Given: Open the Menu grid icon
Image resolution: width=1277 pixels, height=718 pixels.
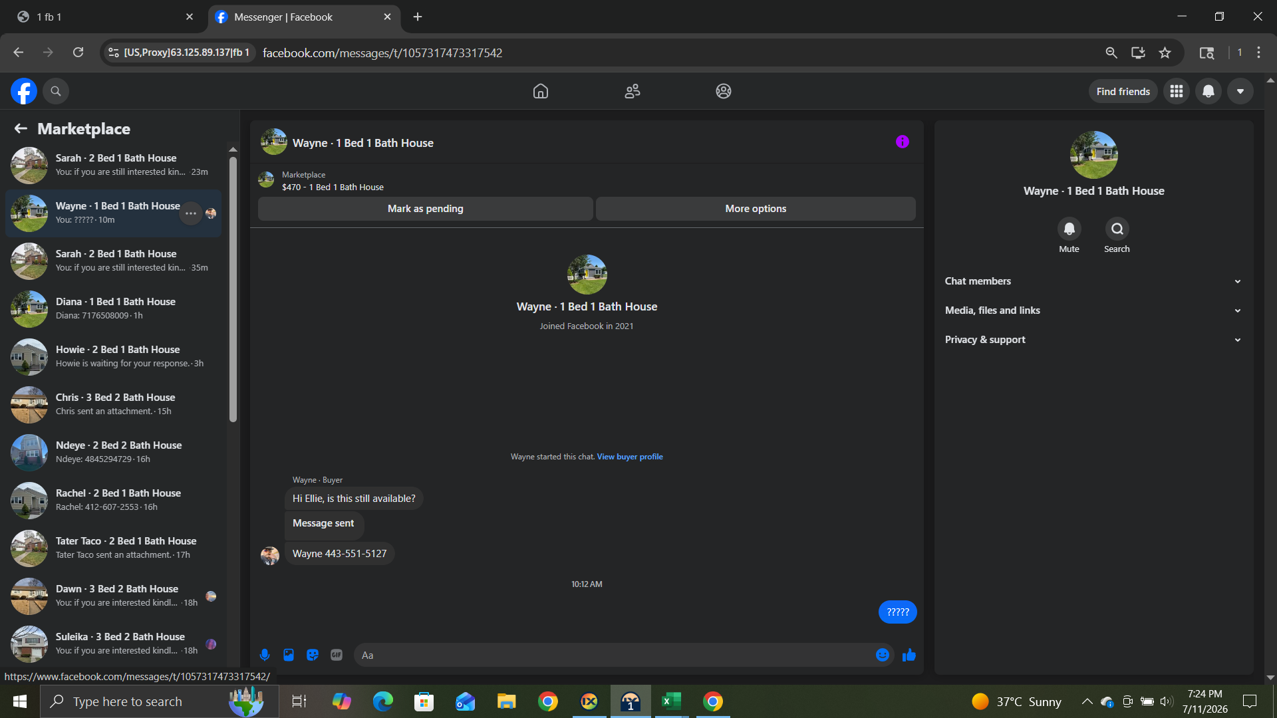Looking at the screenshot, I should [1177, 91].
